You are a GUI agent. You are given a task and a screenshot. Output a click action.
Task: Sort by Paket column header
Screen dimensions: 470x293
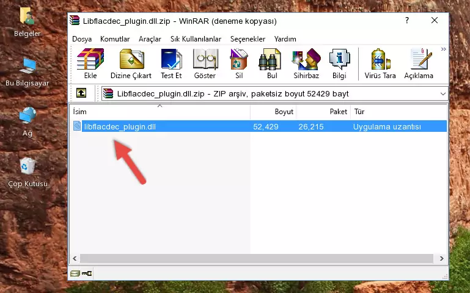pos(323,112)
